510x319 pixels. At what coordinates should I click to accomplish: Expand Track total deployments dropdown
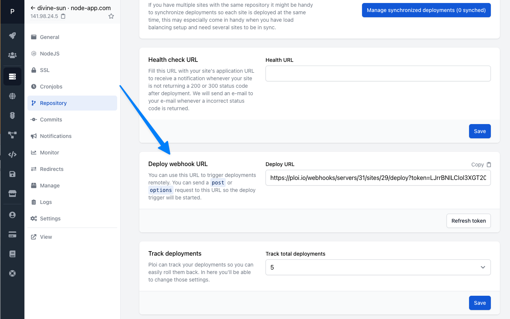click(378, 267)
